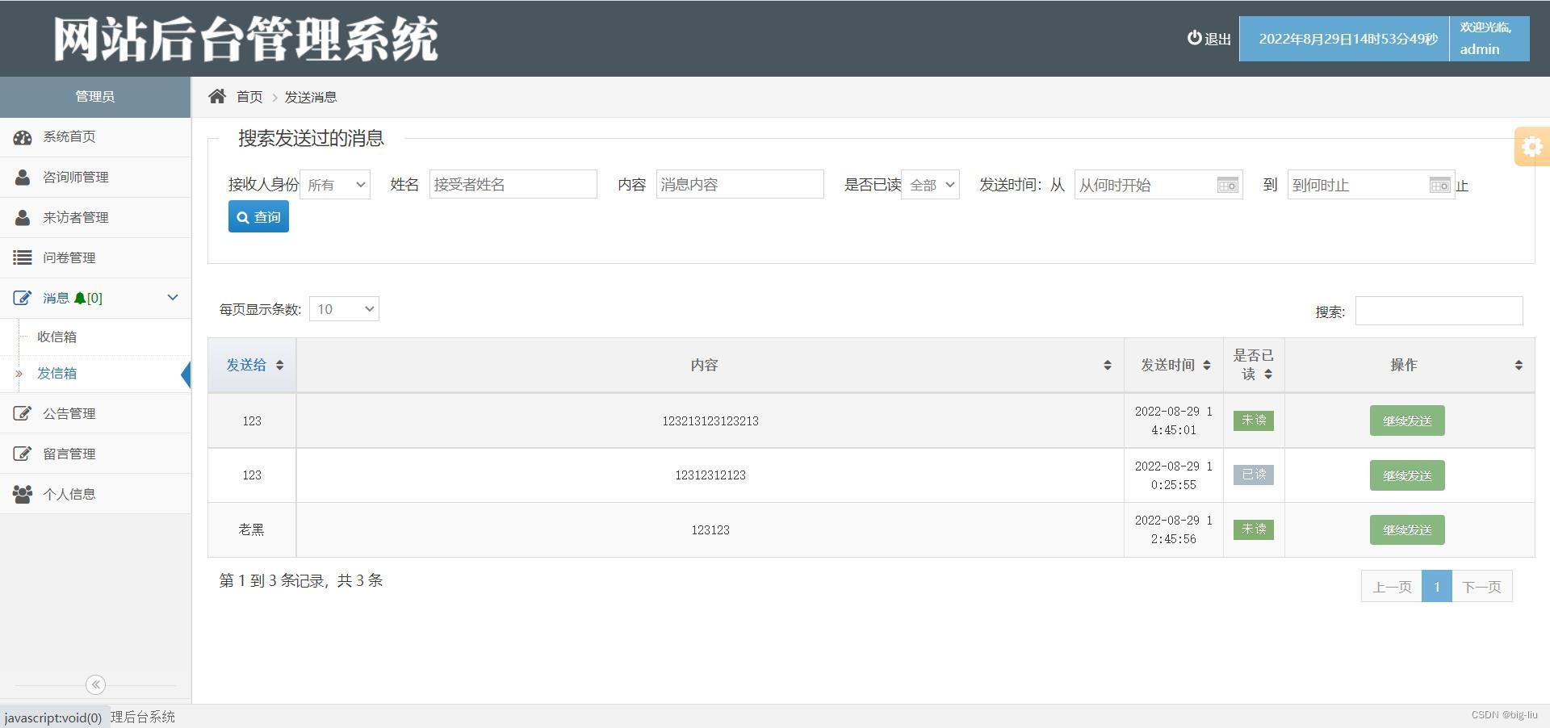This screenshot has width=1550, height=728.
Task: Open the 接收人身份 dropdown showing 所有
Action: click(x=335, y=185)
